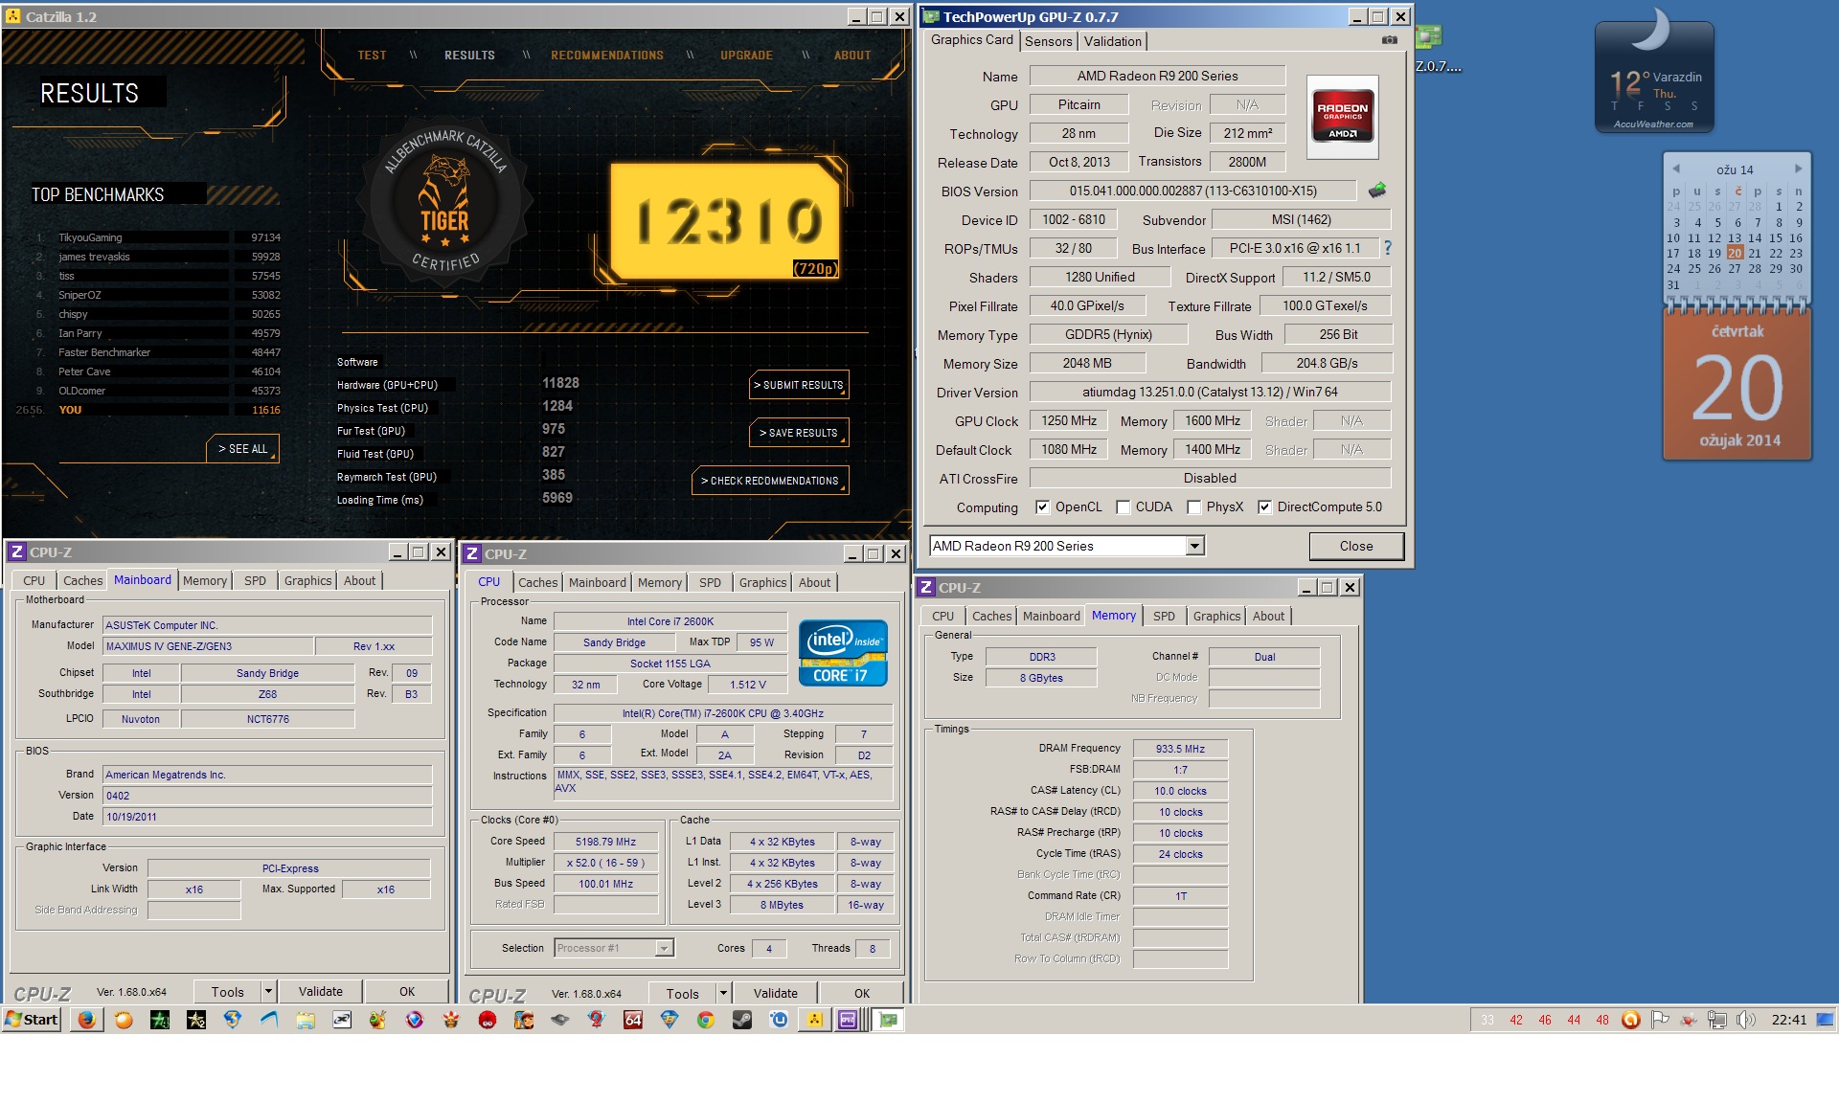The image size is (1839, 1103).
Task: Click the Catzilla Tiger certified badge
Action: point(445,204)
